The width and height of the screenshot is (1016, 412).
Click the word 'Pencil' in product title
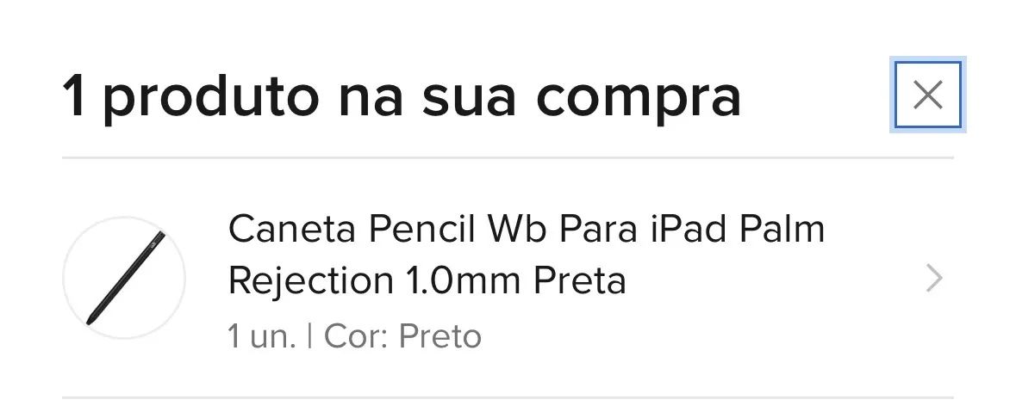423,230
